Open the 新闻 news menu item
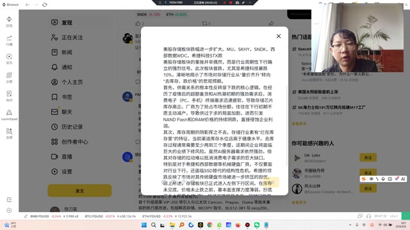This screenshot has height=230, width=410. point(79,52)
